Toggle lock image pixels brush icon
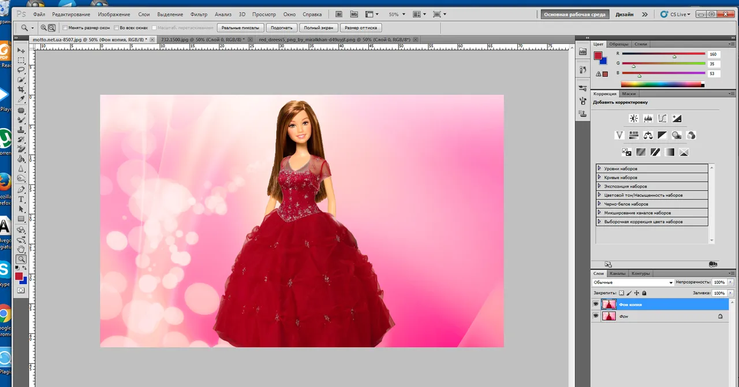The height and width of the screenshot is (387, 739). 629,293
